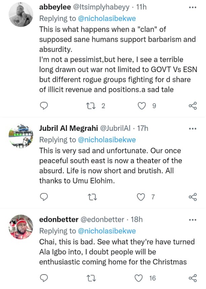Reply to Jubril Al Megrahi's tweet

(x=44, y=197)
